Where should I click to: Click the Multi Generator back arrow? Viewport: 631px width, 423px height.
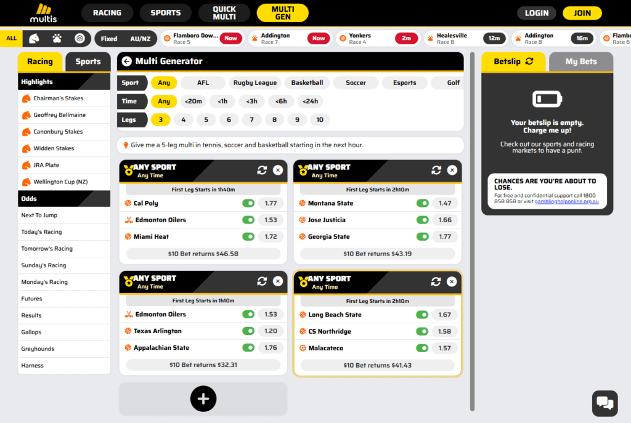(127, 61)
